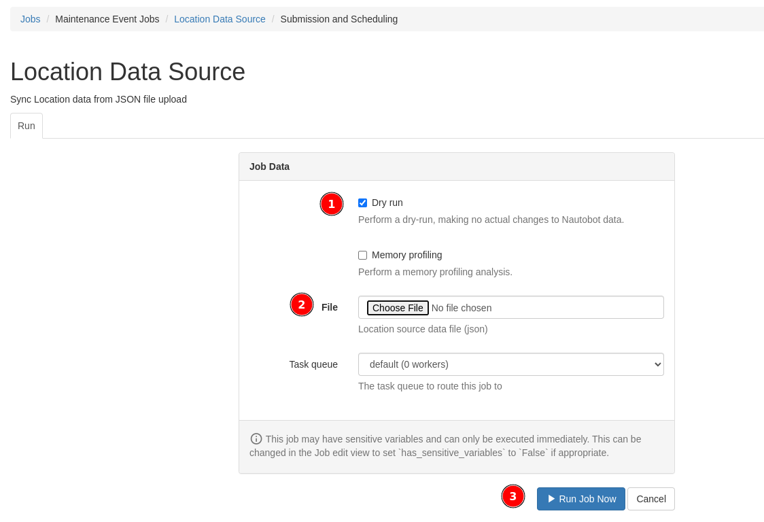Follow the Location Data Source breadcrumb link
Image resolution: width=764 pixels, height=522 pixels.
(220, 19)
